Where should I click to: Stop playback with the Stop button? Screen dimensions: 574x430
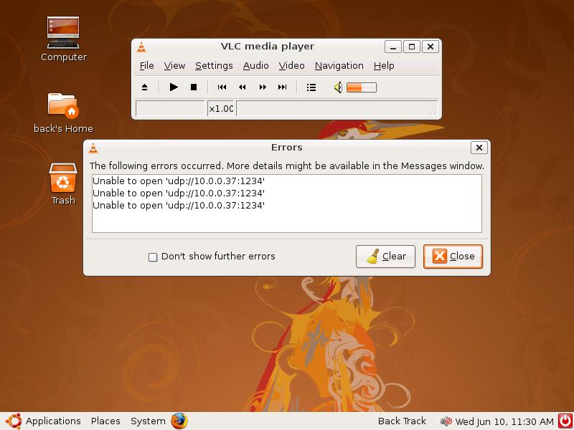point(194,87)
